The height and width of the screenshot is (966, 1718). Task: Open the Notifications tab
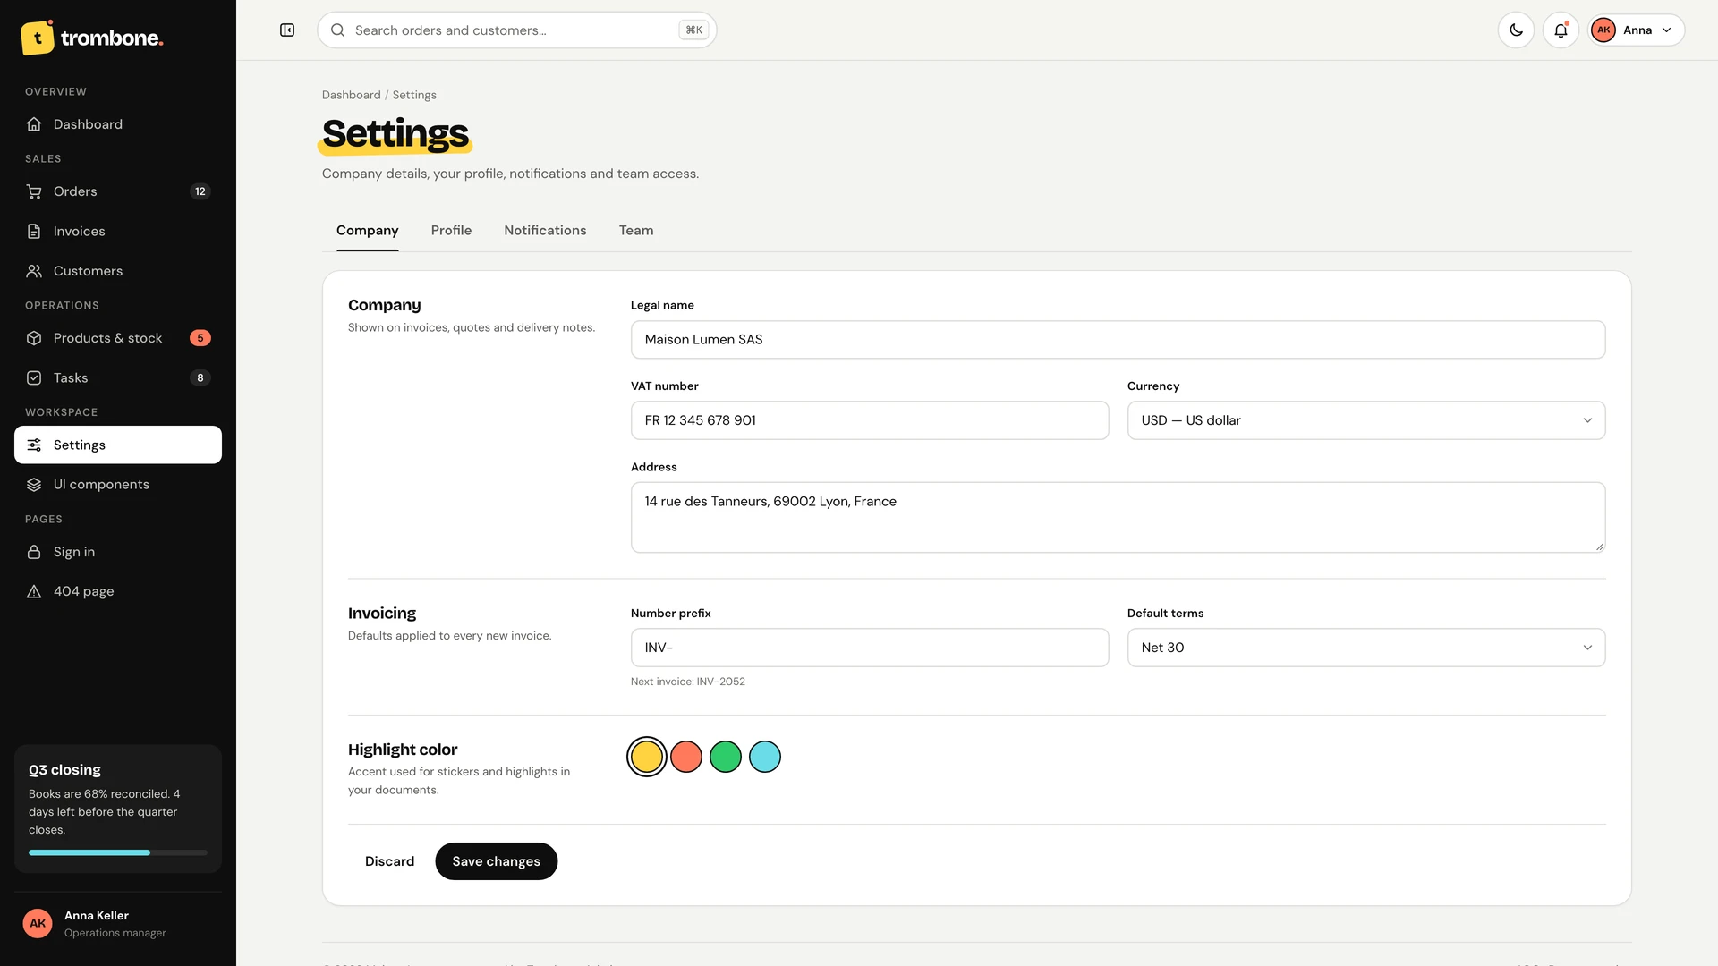[x=545, y=231]
